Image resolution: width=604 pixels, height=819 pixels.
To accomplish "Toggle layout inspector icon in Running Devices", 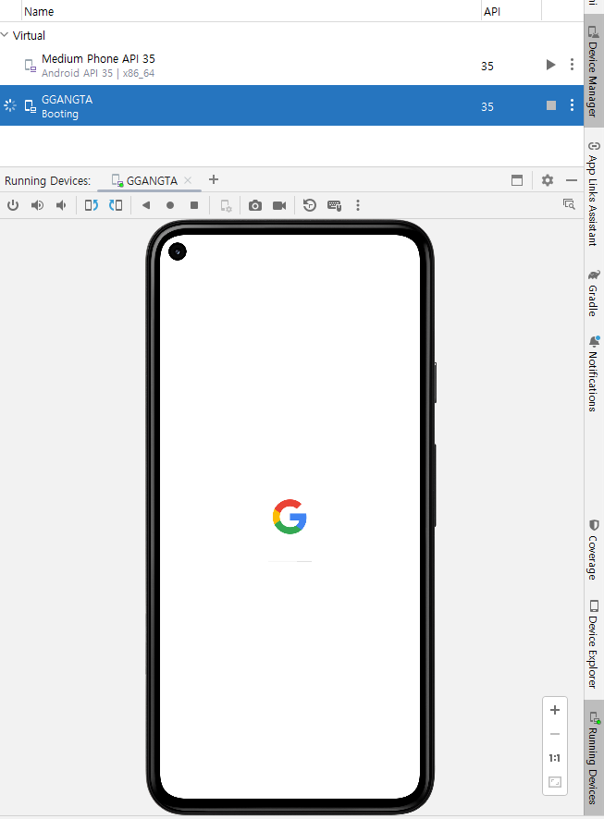I will (x=569, y=203).
